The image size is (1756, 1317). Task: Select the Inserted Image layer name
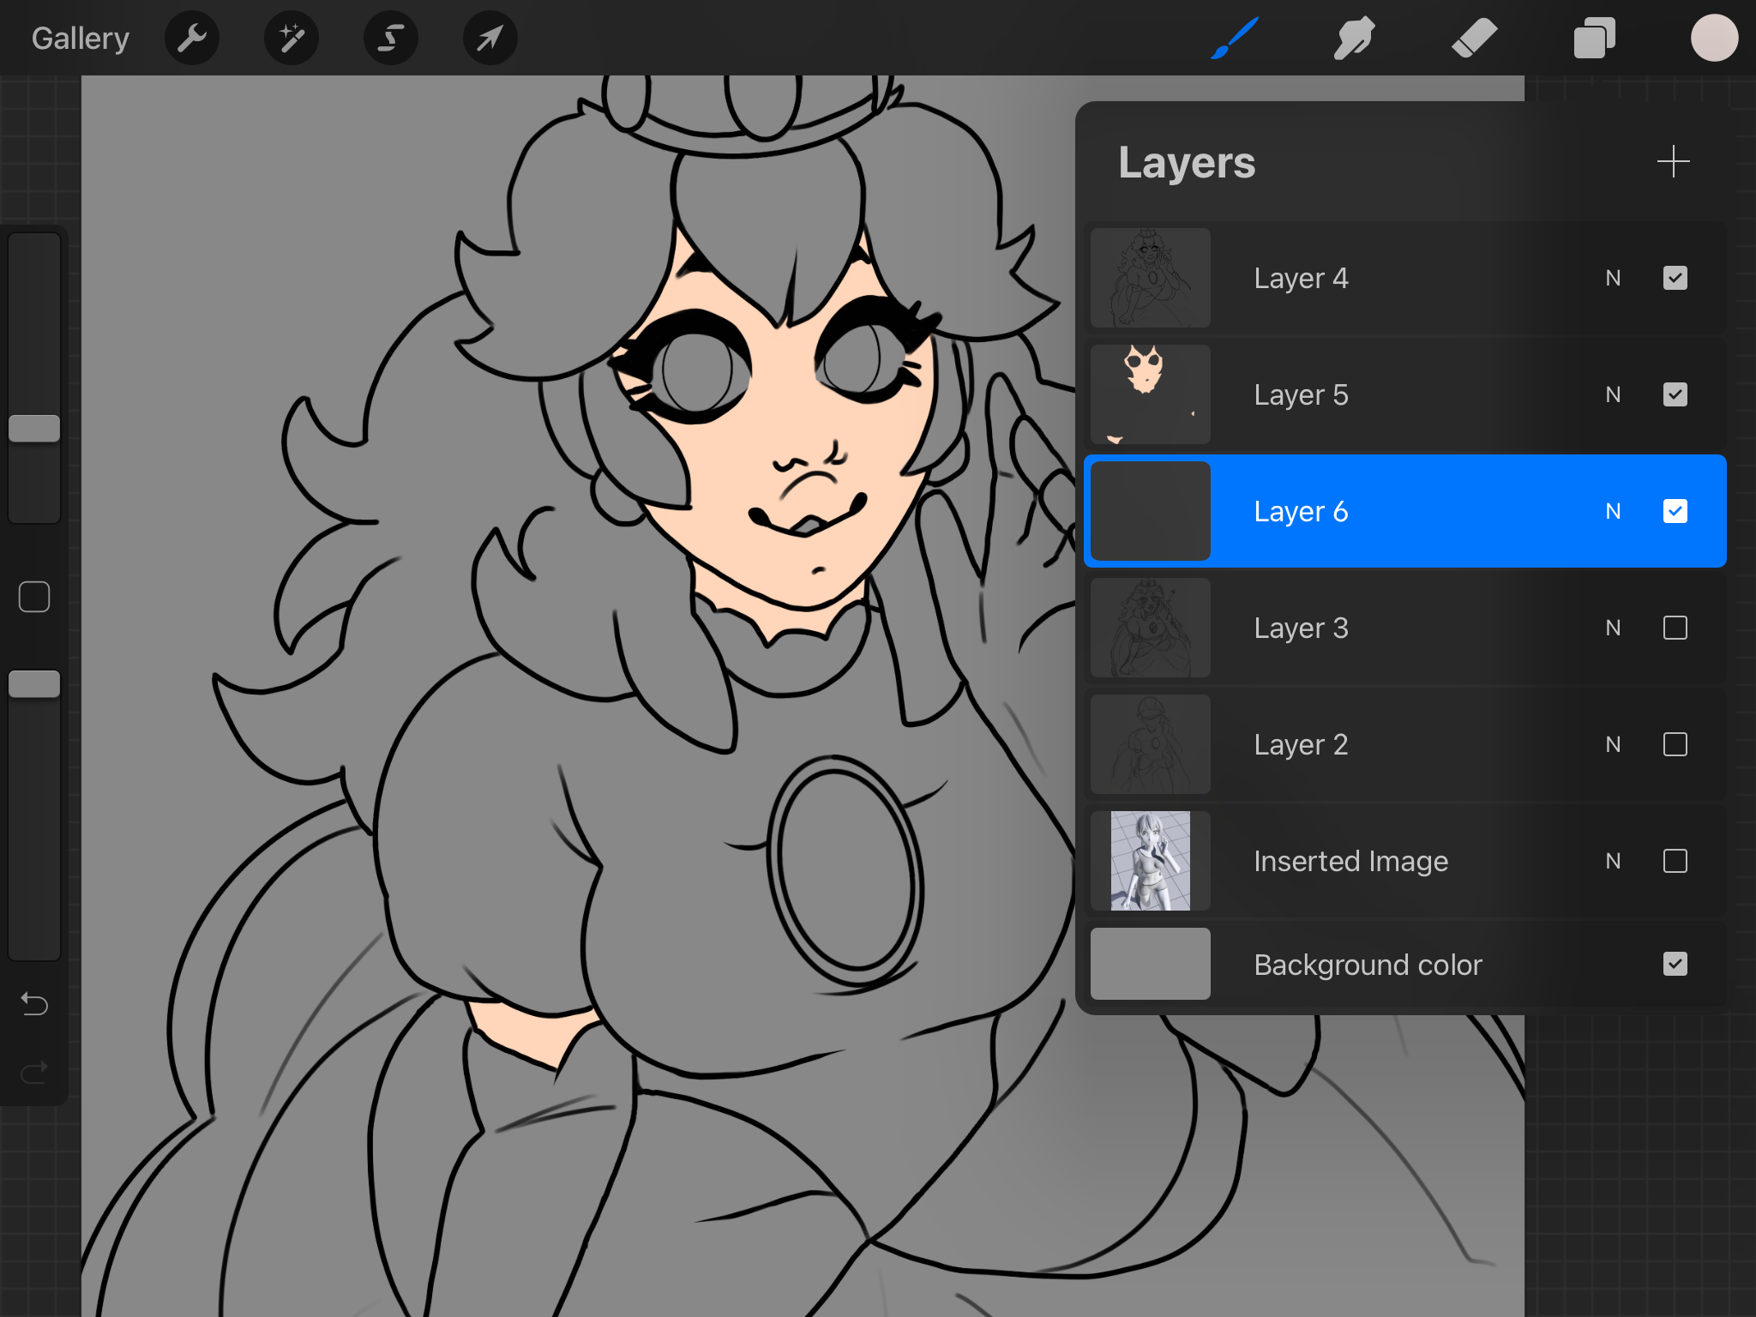coord(1350,861)
